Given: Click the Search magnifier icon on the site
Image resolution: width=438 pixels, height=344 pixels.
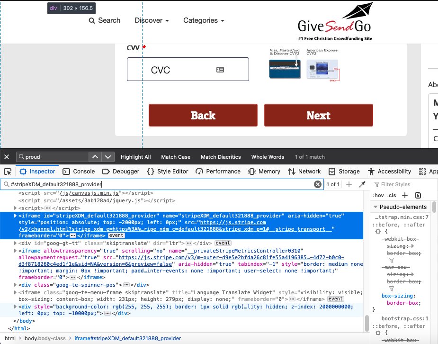Looking at the screenshot, I should coord(91,21).
